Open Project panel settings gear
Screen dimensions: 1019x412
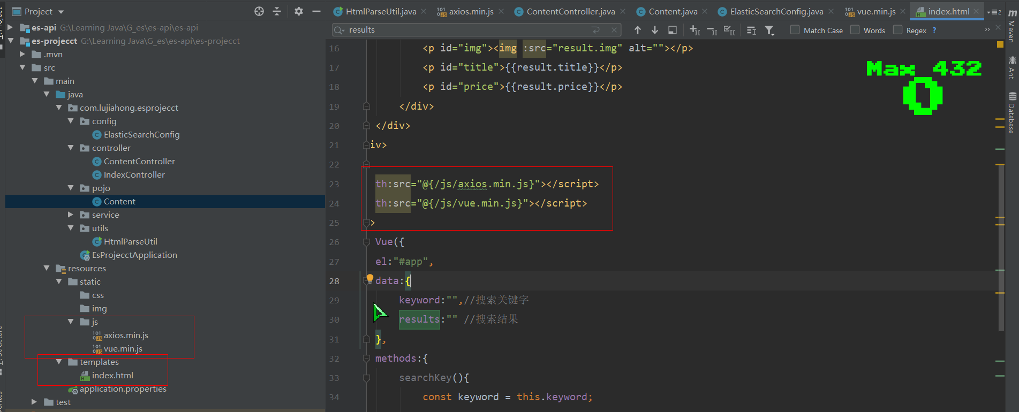(x=299, y=11)
